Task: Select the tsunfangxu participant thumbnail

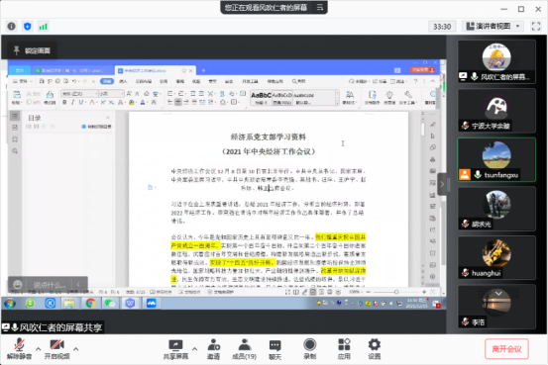Action: tap(496, 160)
